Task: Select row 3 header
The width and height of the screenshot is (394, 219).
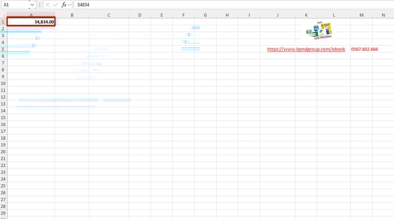Action: 3,36
